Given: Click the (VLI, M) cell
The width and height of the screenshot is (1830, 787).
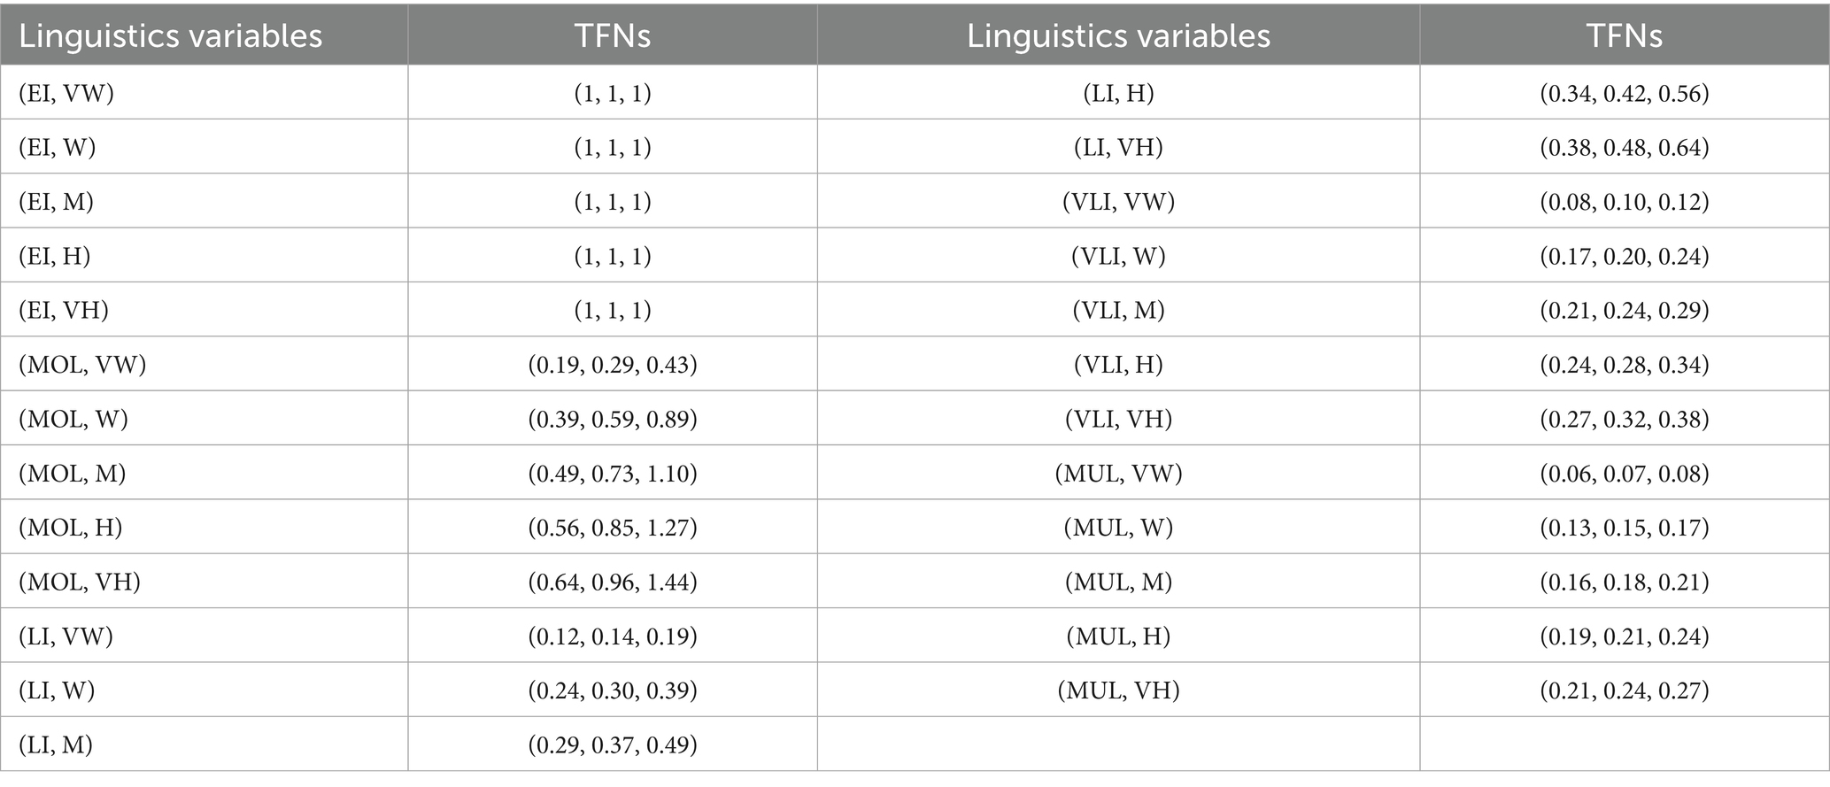Looking at the screenshot, I should (1118, 310).
